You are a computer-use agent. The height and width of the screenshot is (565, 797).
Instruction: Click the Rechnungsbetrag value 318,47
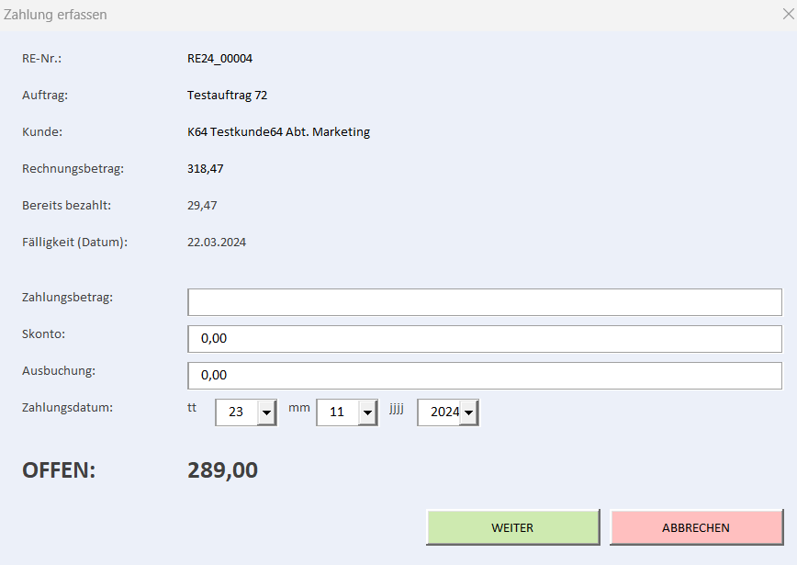(x=206, y=169)
